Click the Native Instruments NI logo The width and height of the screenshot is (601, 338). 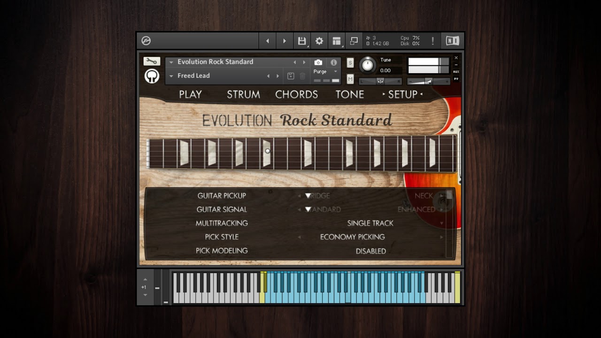(x=452, y=41)
